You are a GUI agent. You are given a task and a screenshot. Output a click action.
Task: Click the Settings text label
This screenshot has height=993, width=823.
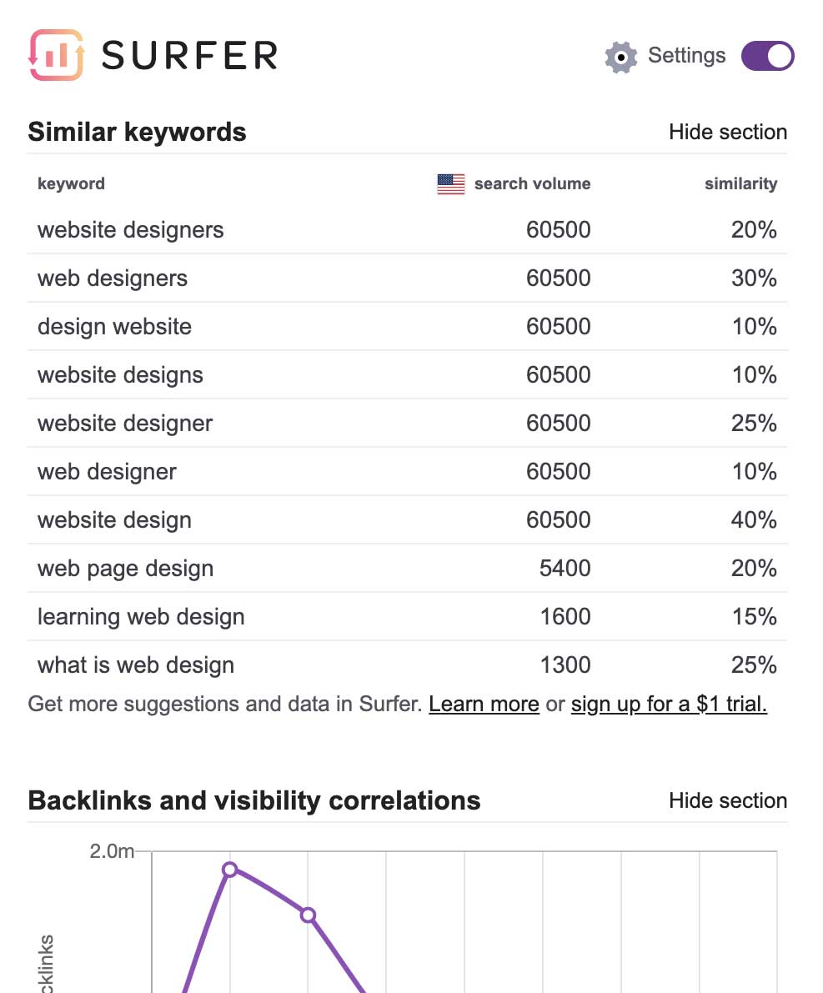click(x=686, y=56)
